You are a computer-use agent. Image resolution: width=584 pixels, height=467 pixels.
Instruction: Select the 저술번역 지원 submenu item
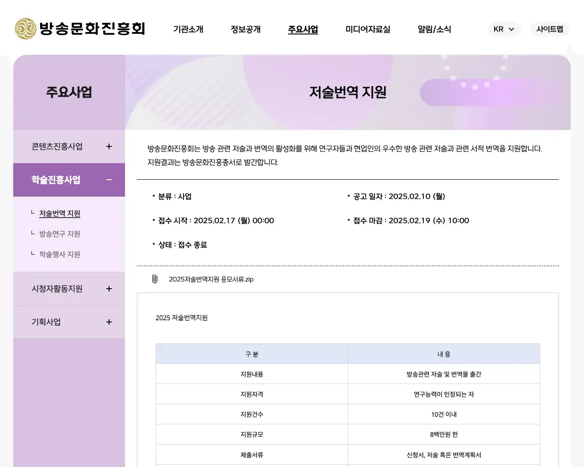coord(59,213)
